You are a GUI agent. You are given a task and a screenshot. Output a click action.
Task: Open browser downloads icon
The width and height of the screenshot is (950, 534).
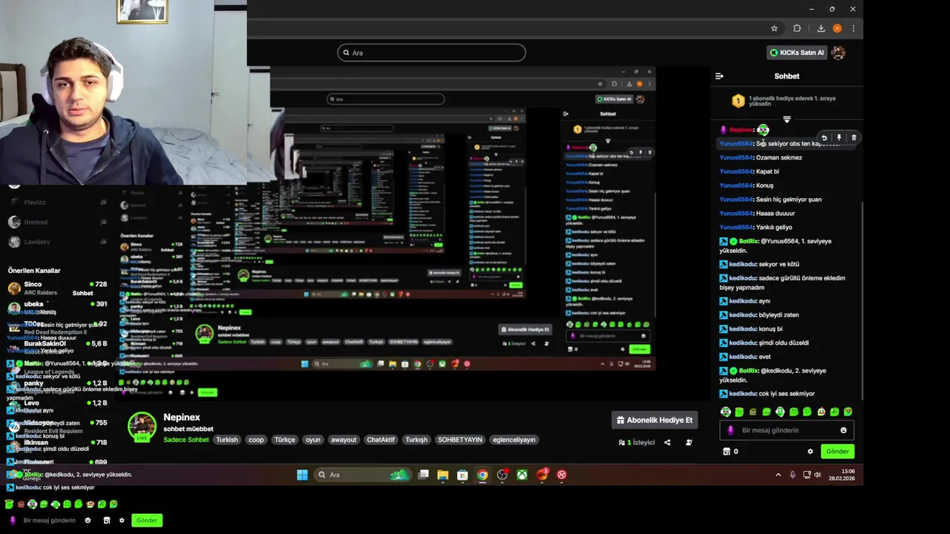coord(821,28)
